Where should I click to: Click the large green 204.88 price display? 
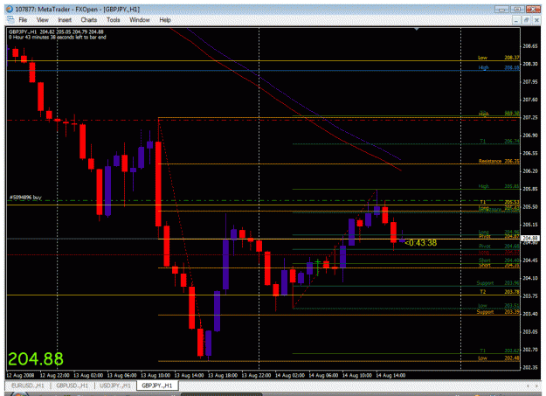click(36, 358)
